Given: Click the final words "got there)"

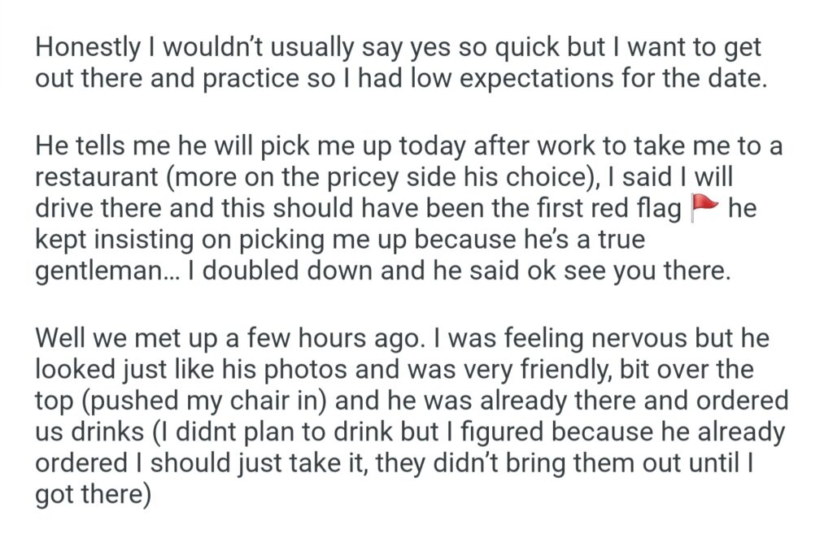Looking at the screenshot, I should (92, 492).
